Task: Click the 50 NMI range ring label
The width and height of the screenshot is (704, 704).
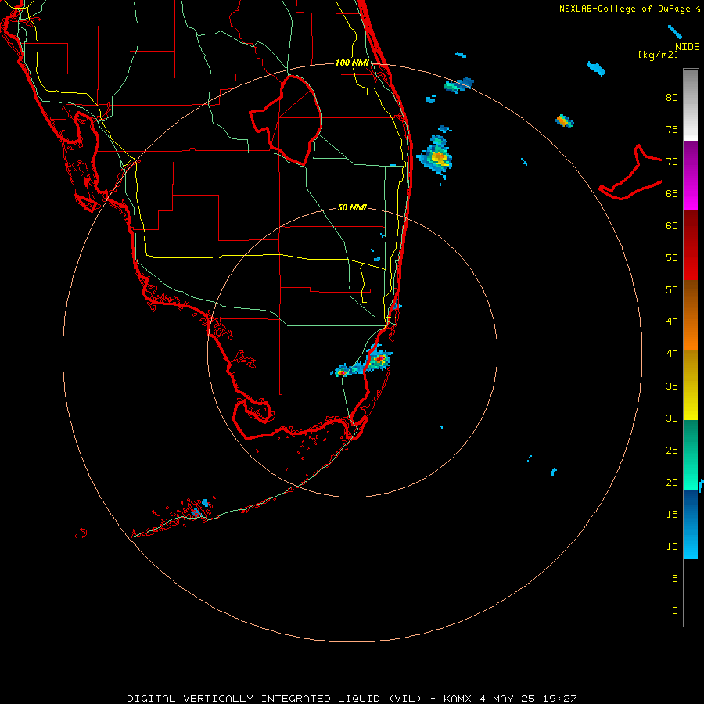Action: 352,207
